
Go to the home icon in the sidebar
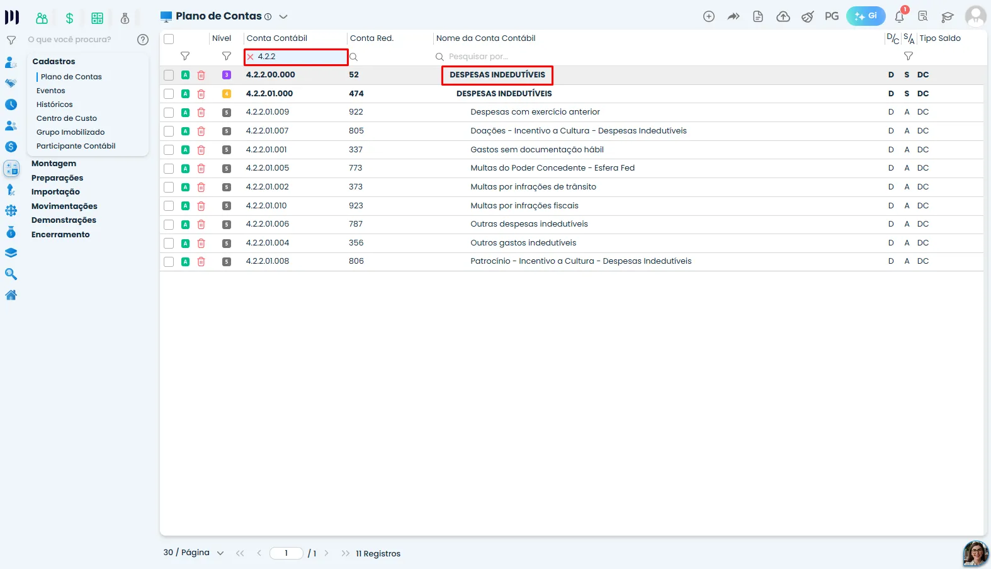tap(11, 295)
